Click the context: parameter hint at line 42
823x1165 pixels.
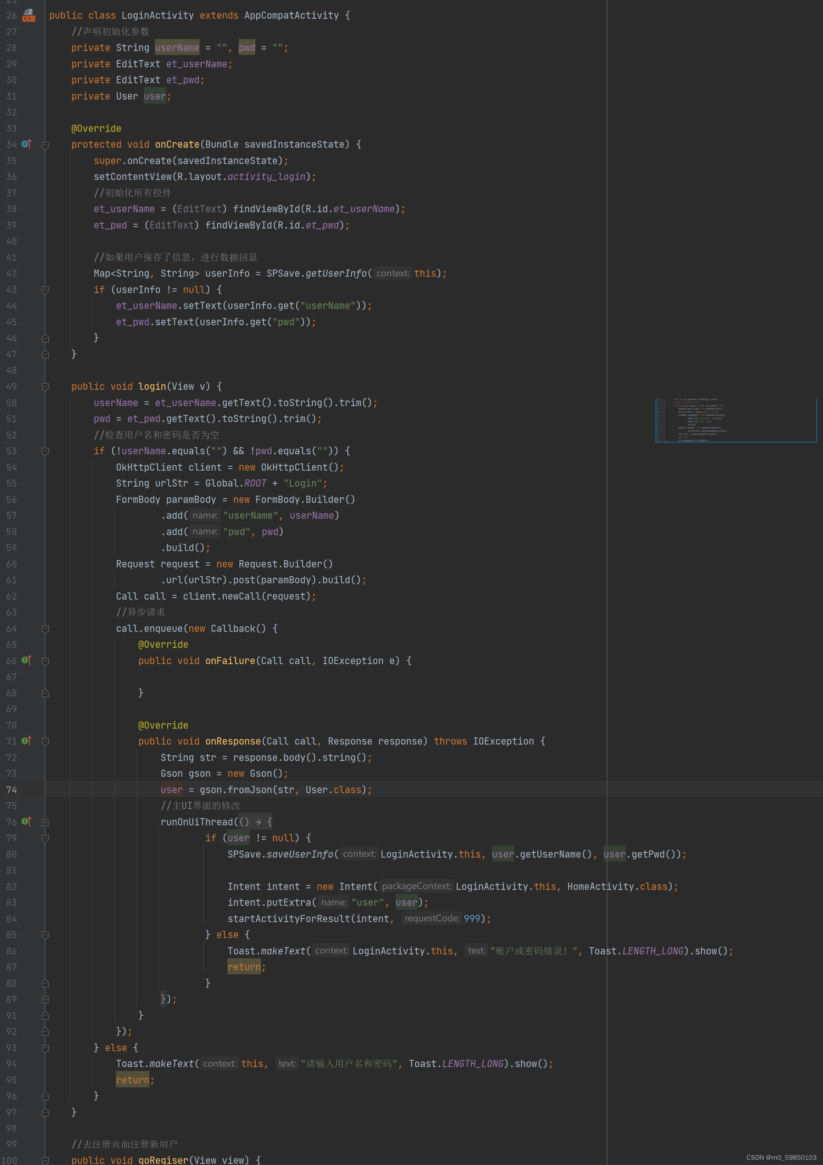(x=392, y=273)
